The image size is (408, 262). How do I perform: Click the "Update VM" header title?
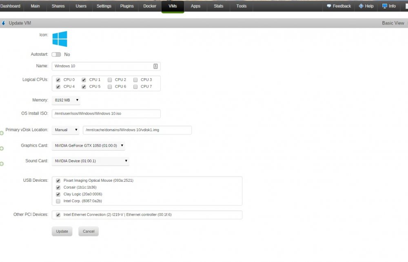click(x=20, y=23)
